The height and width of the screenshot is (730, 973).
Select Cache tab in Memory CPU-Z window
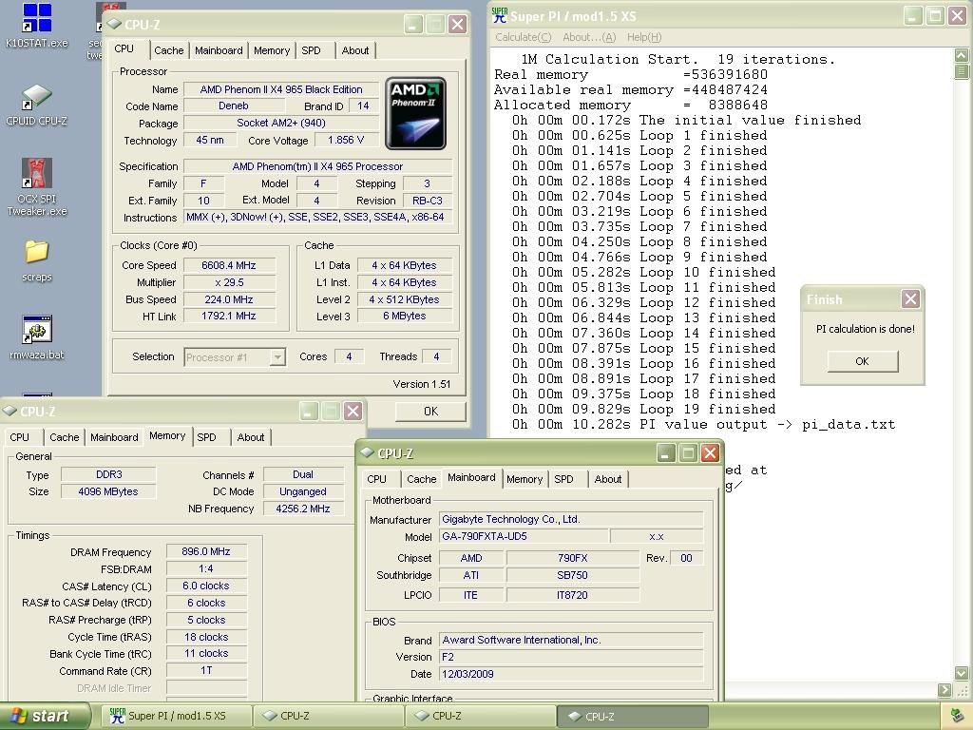[65, 437]
